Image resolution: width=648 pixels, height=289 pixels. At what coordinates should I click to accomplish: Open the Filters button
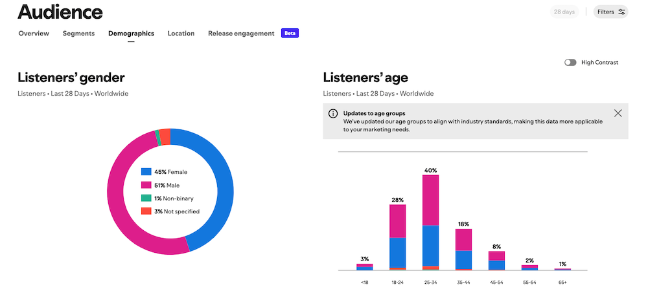coord(610,12)
